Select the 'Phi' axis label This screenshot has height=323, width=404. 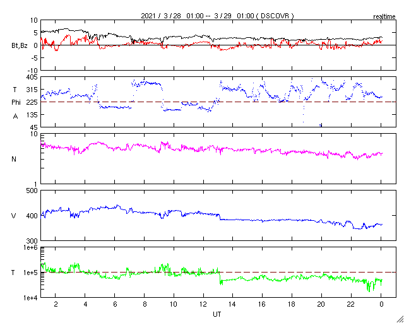(x=16, y=102)
